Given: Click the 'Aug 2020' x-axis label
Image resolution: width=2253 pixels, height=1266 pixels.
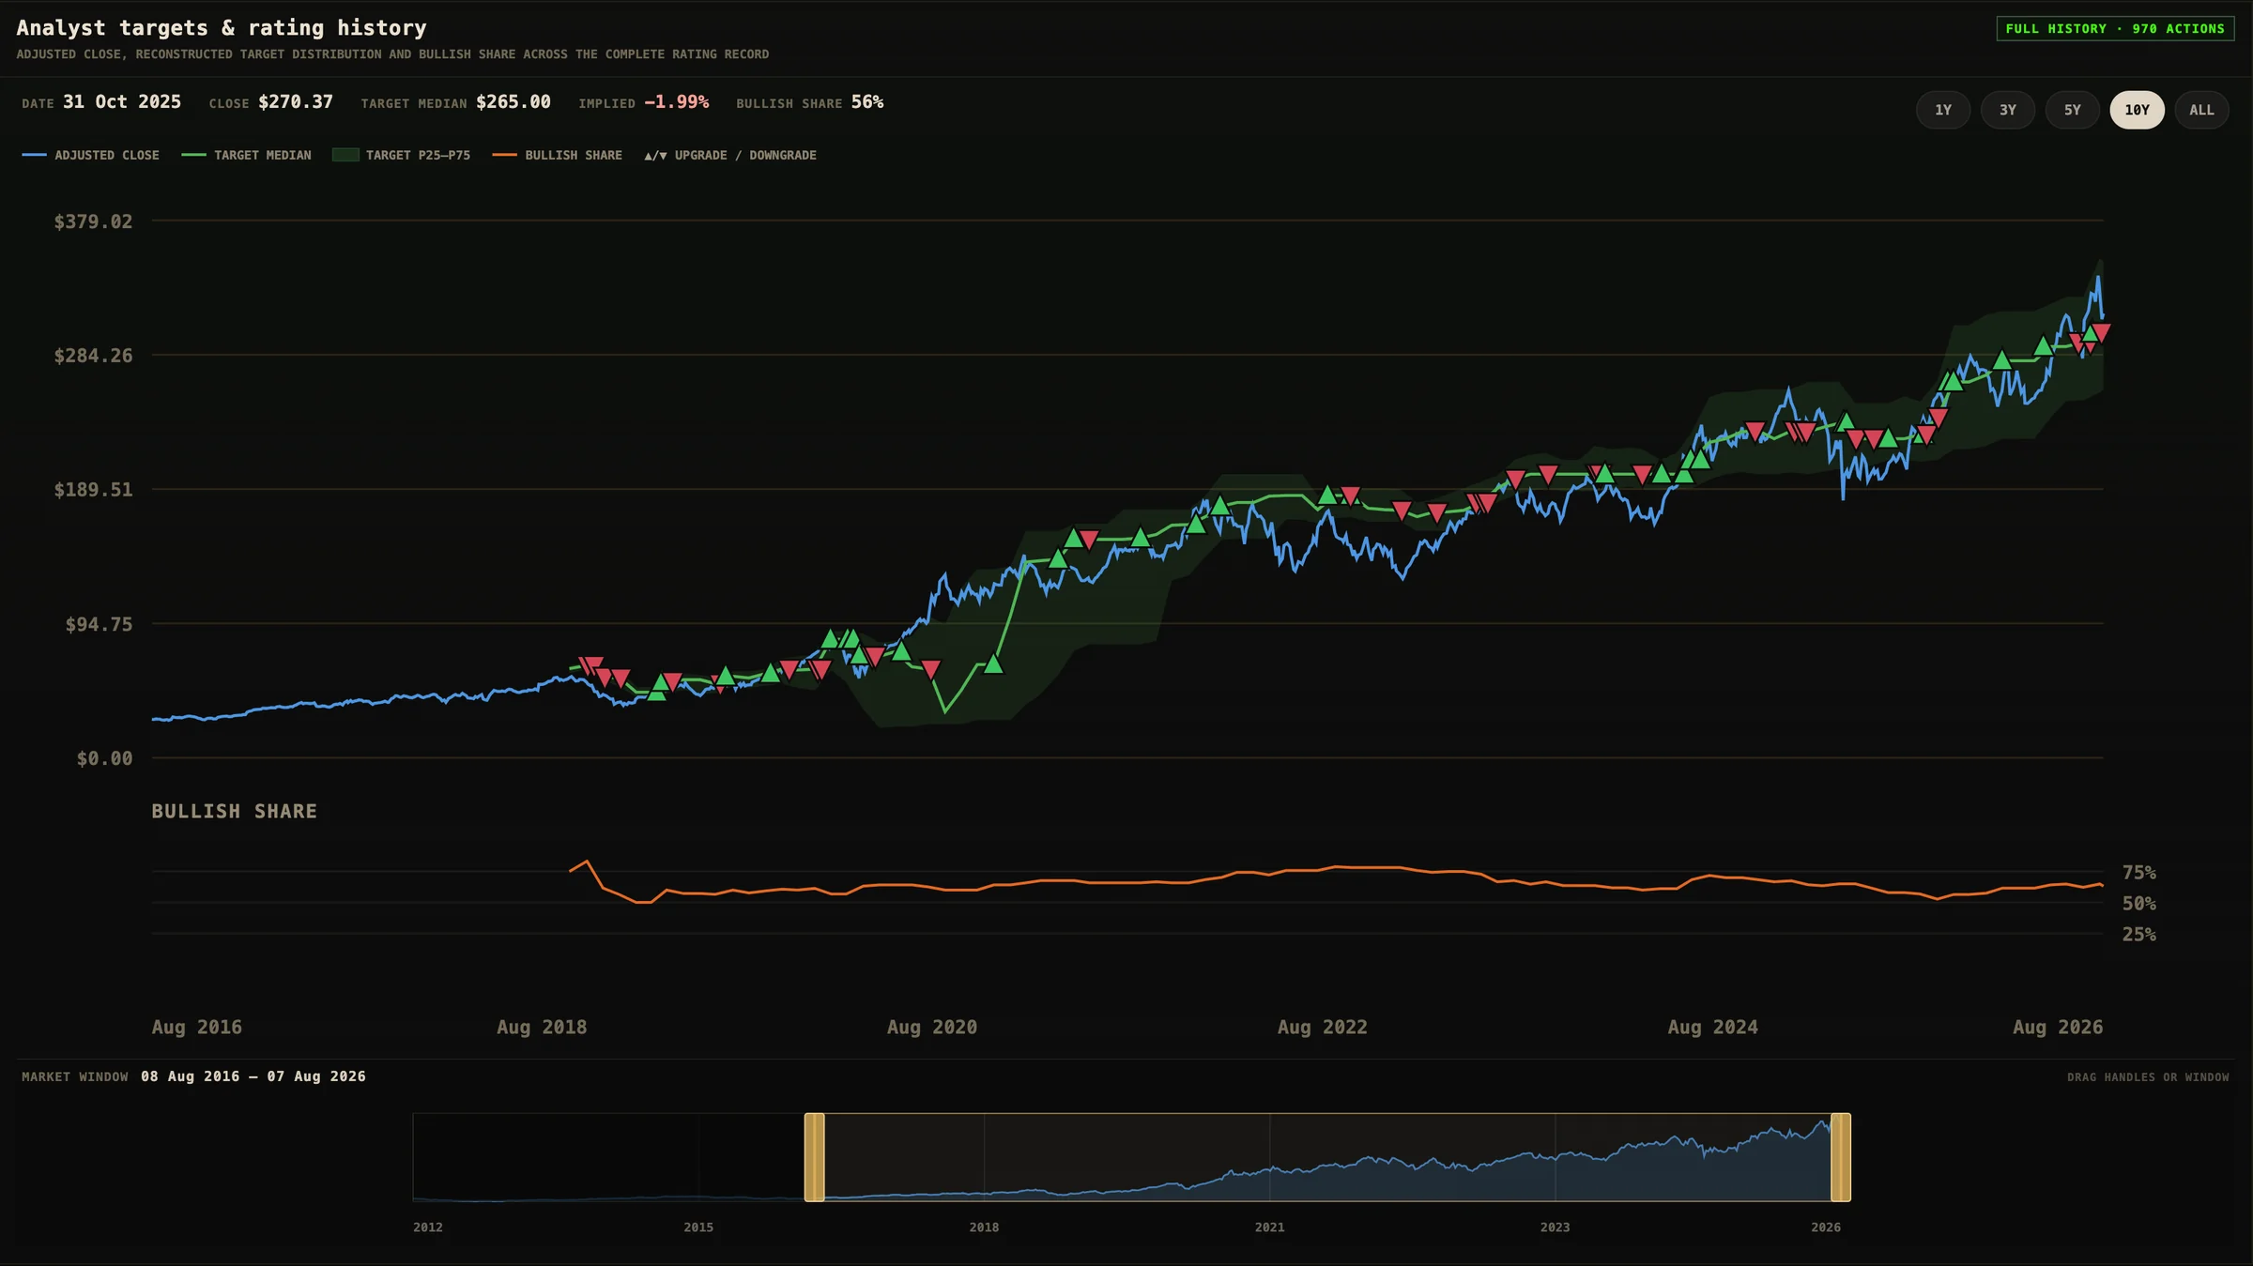Looking at the screenshot, I should pyautogui.click(x=932, y=1027).
